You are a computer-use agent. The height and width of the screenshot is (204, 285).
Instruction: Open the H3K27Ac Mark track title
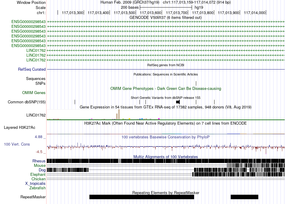point(165,123)
